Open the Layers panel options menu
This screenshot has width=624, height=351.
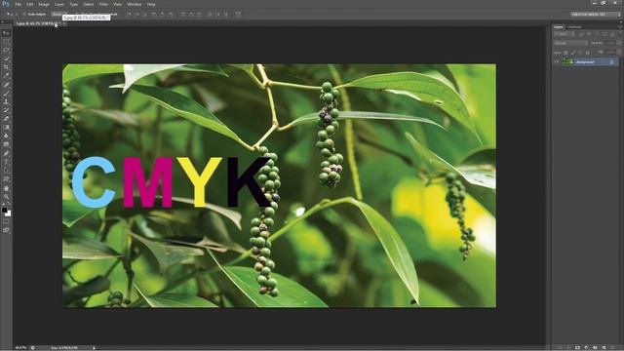tap(619, 26)
